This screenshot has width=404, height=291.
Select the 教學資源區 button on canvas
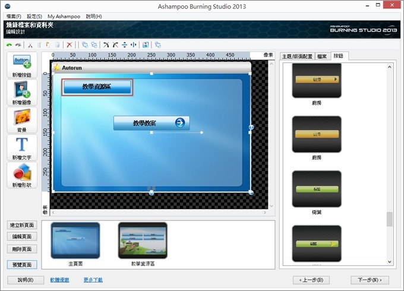tap(97, 87)
